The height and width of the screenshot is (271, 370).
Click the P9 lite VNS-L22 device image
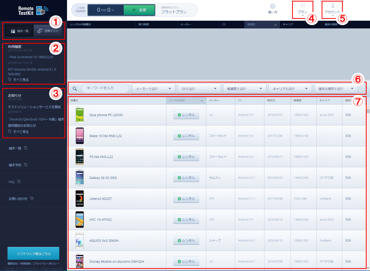(80, 157)
